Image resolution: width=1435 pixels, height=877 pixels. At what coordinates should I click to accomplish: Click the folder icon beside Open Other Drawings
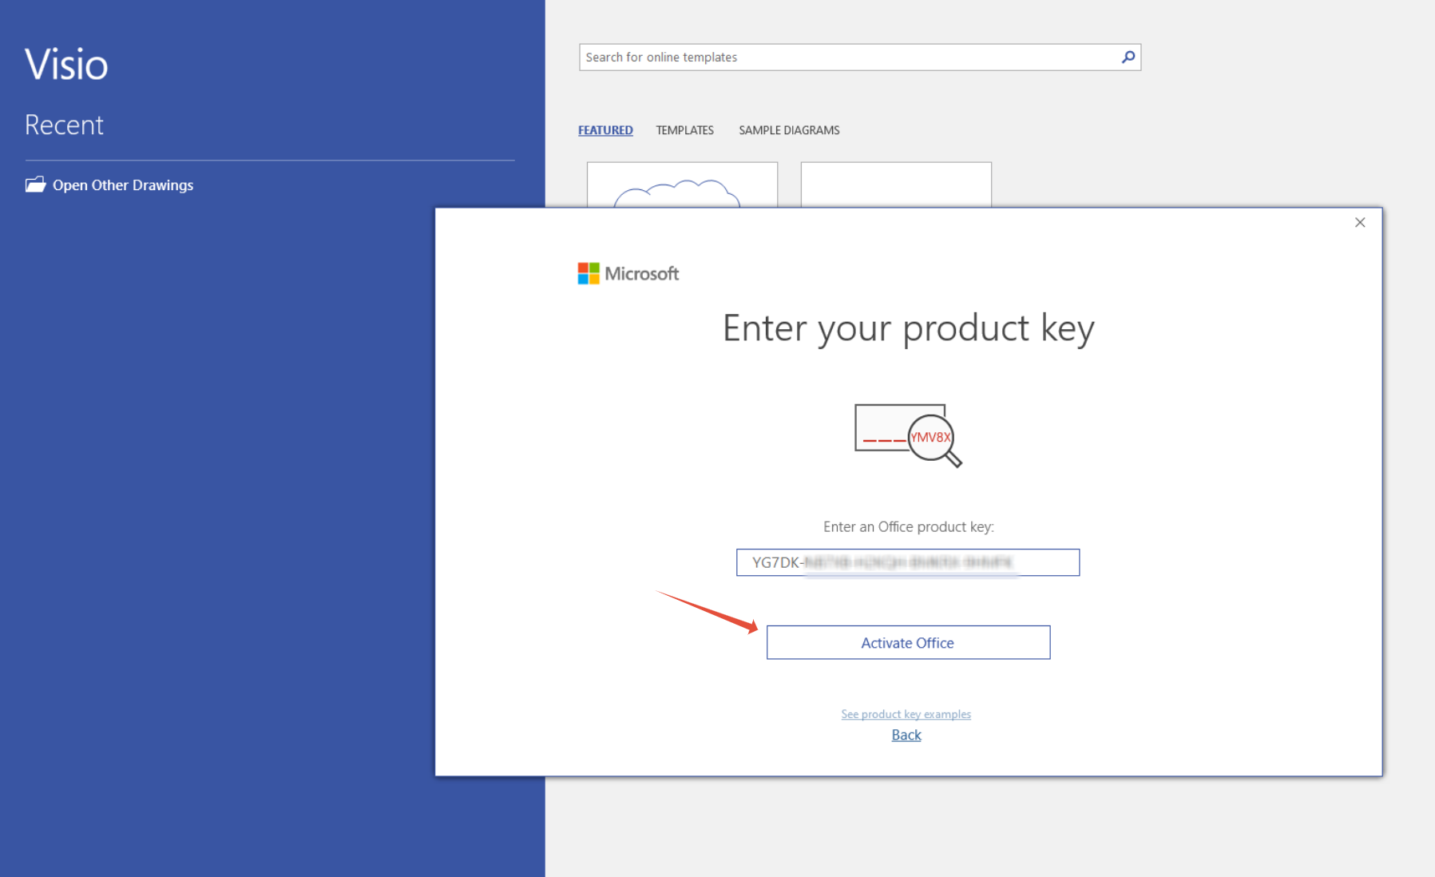point(35,185)
